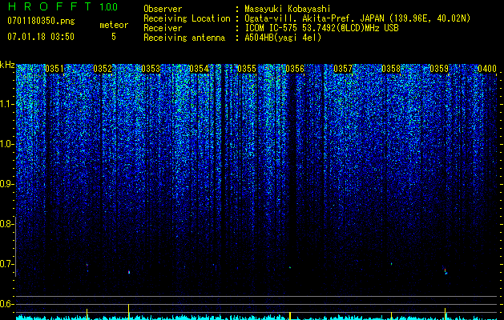Click the "Receiver" field label

click(x=163, y=28)
